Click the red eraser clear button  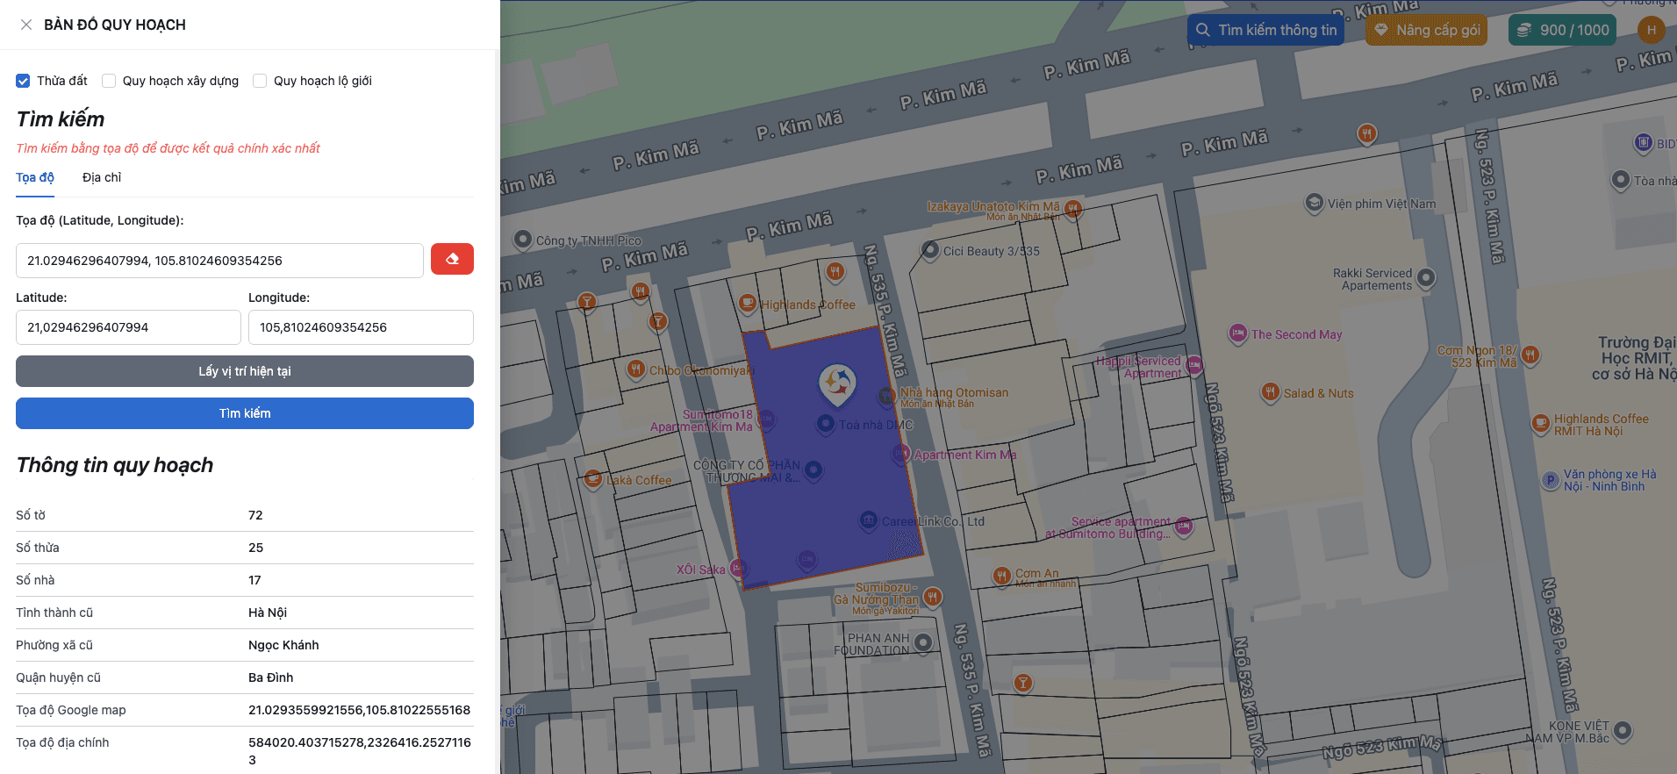[x=452, y=259]
